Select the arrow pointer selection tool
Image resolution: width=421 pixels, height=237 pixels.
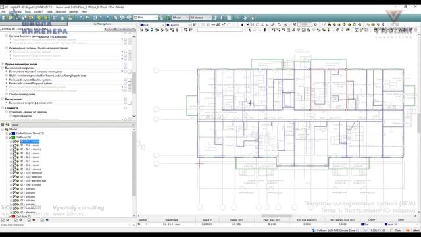[x=249, y=30]
